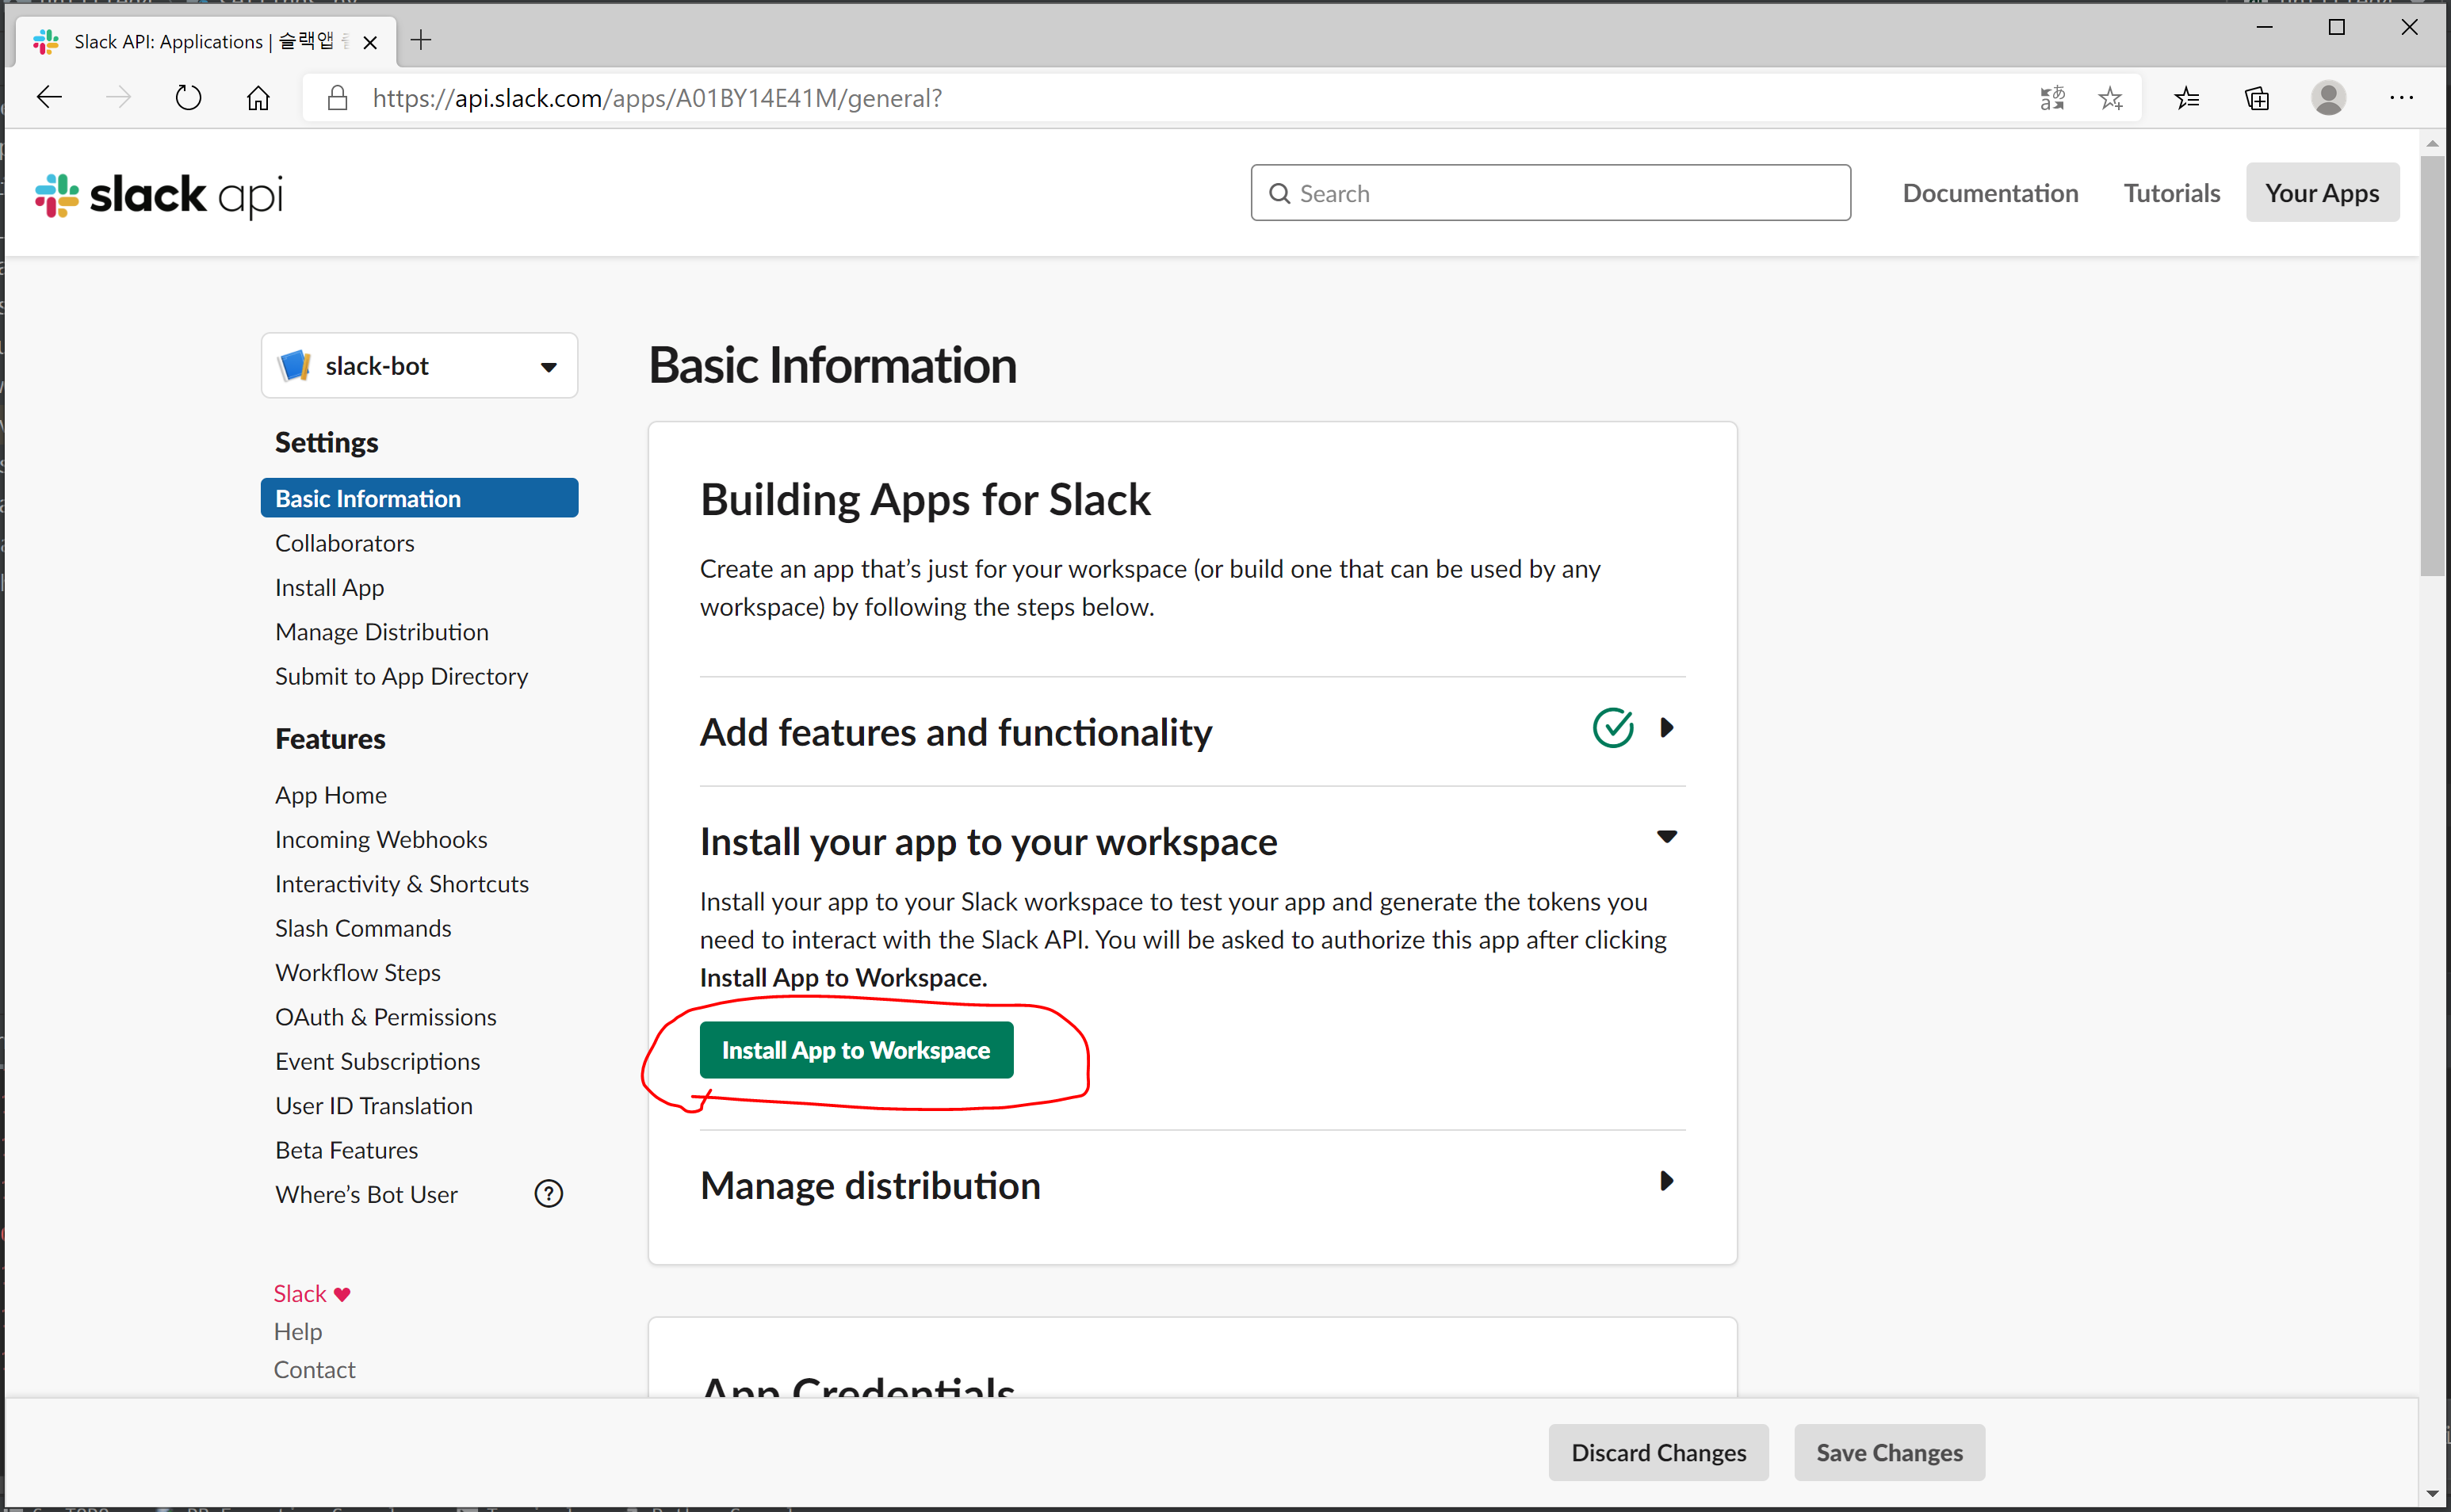Viewport: 2451px width, 1512px height.
Task: Click the Save Changes button
Action: [x=1888, y=1452]
